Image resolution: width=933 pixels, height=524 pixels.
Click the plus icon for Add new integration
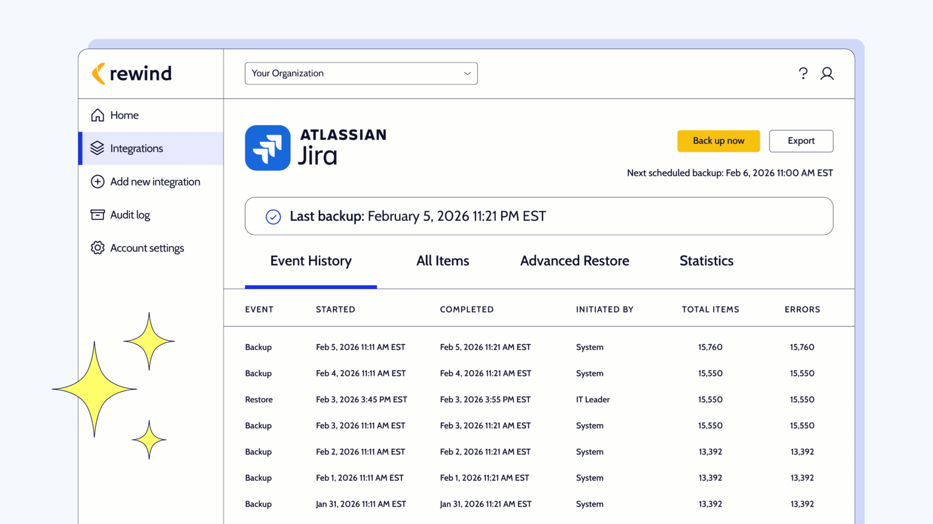[x=97, y=182]
